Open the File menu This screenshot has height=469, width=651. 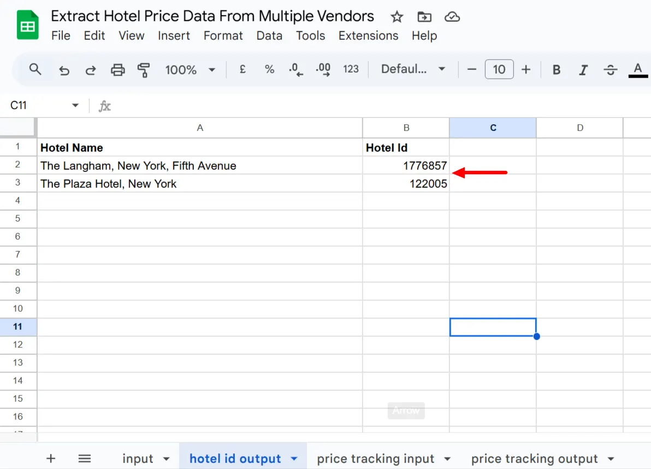click(61, 35)
